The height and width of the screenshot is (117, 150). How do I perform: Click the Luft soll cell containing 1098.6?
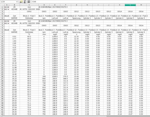(55, 77)
